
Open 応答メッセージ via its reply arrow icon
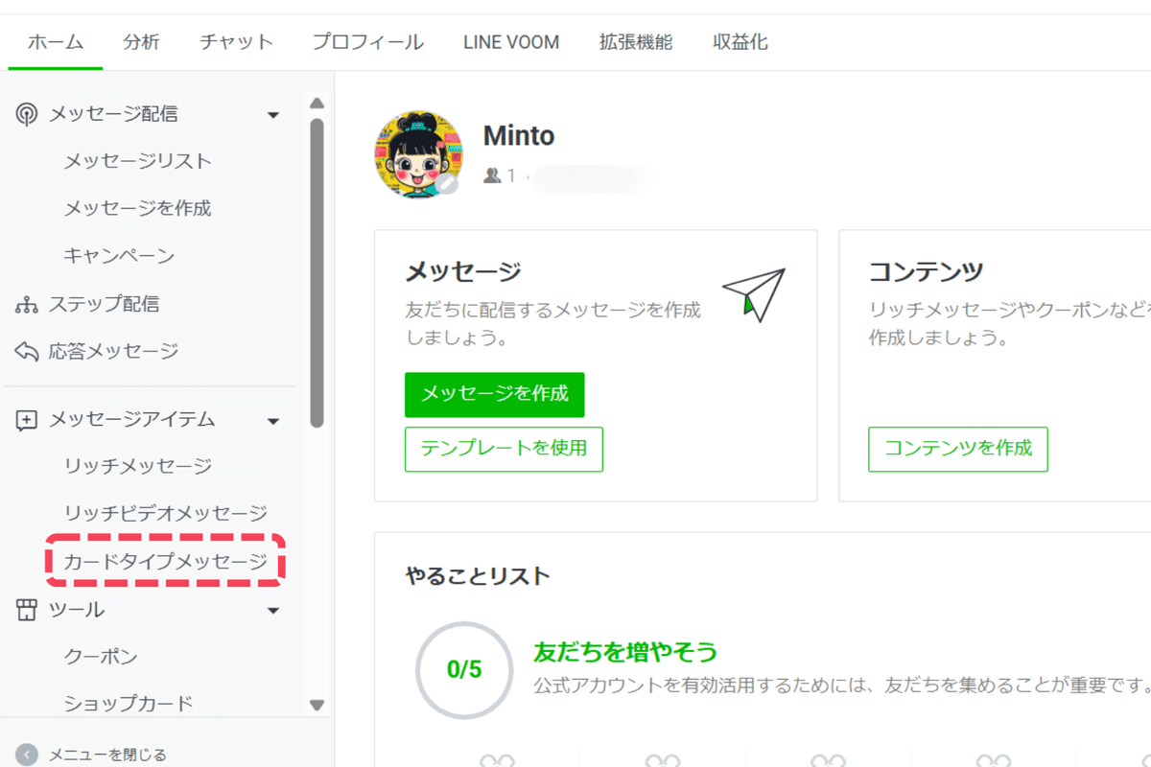(x=27, y=351)
